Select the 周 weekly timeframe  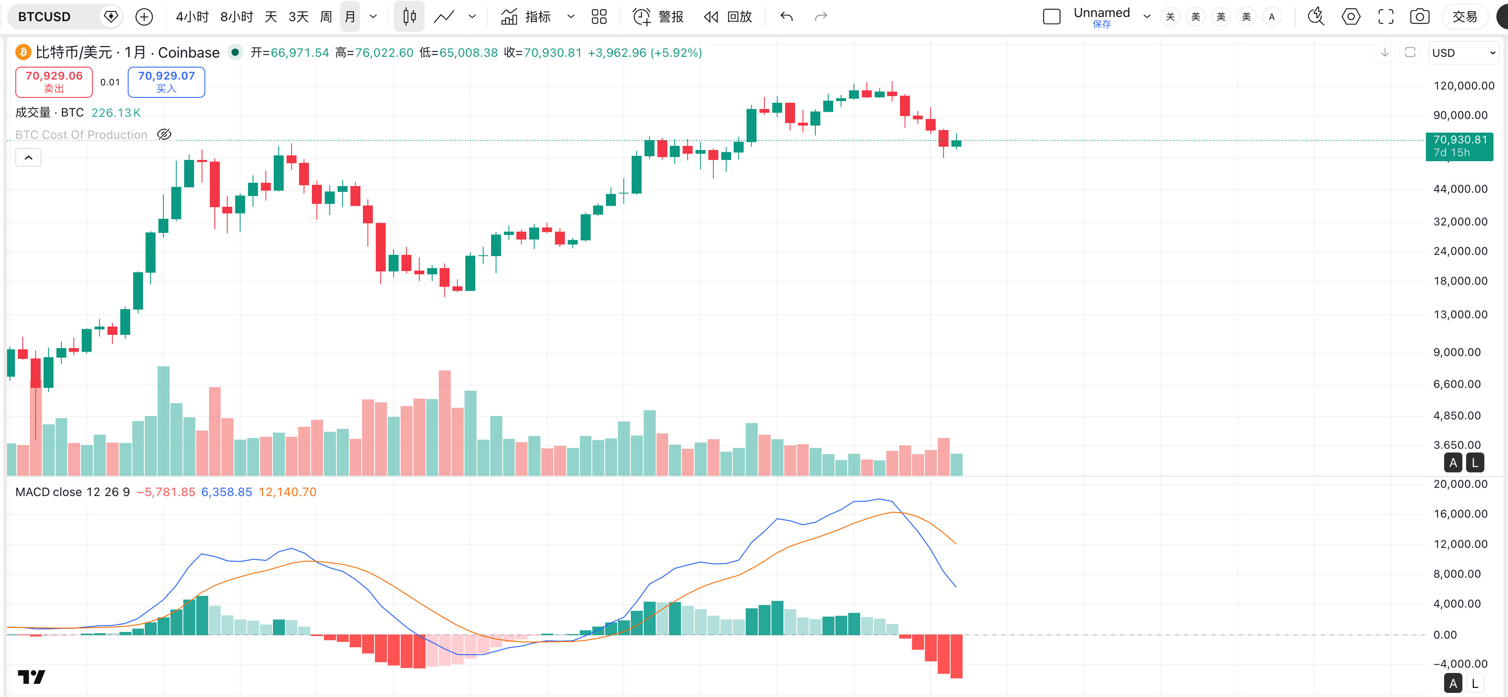pyautogui.click(x=326, y=17)
